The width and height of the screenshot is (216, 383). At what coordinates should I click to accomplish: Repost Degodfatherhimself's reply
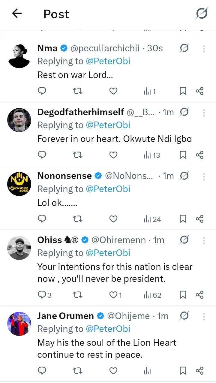point(78,155)
